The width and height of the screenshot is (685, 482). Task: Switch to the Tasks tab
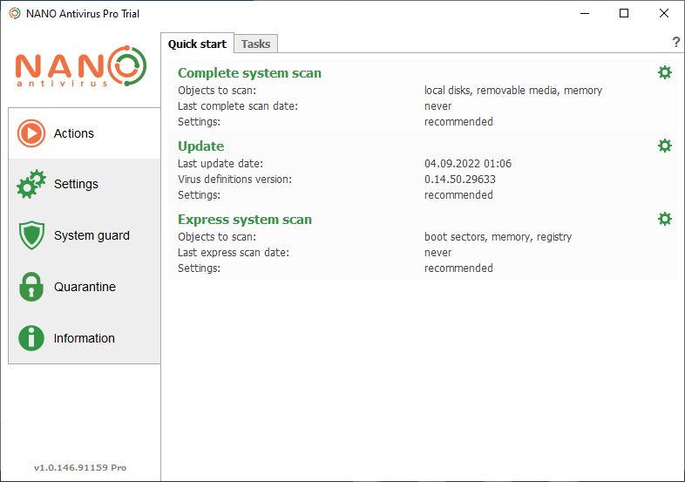pyautogui.click(x=255, y=44)
